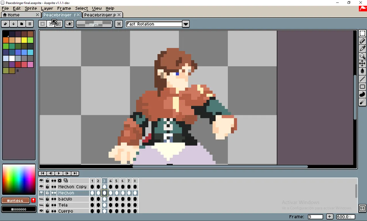367x221 pixels.
Task: Choose Replace selection mode icon
Action: (x=42, y=24)
